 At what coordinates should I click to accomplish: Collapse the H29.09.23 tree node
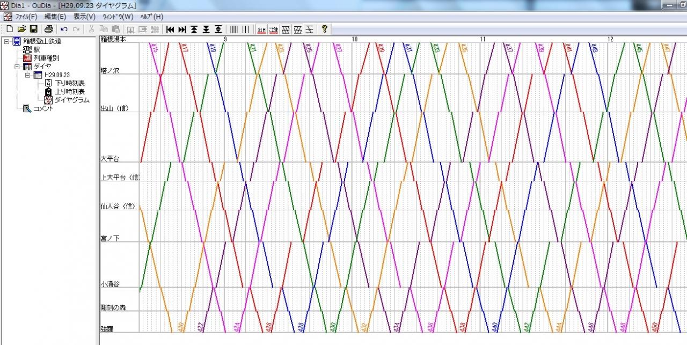coord(28,76)
